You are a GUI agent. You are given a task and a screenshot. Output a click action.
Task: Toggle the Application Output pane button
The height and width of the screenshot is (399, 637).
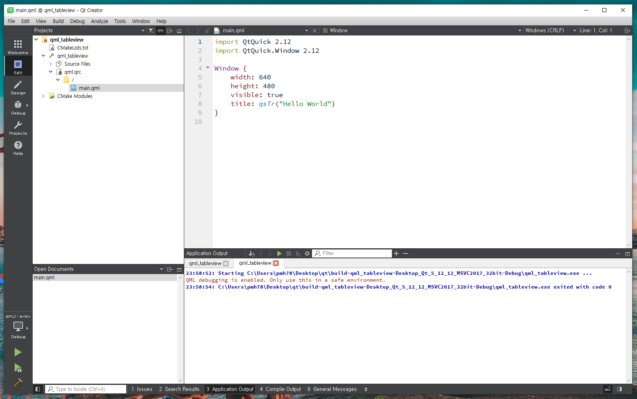230,389
